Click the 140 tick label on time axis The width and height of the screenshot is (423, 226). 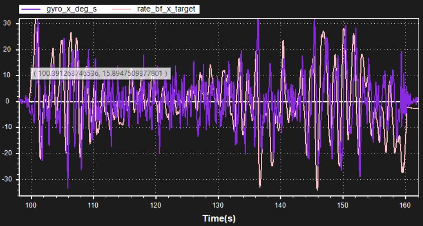[x=281, y=205]
